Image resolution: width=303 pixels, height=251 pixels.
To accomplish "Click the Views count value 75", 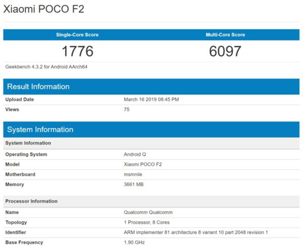I will tap(127, 109).
